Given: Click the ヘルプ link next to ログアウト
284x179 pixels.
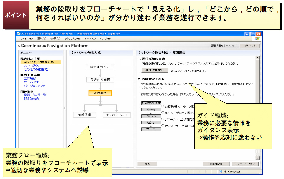Looking at the screenshot, I should coord(230,46).
